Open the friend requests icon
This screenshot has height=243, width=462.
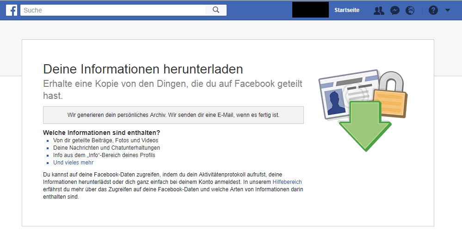click(379, 10)
